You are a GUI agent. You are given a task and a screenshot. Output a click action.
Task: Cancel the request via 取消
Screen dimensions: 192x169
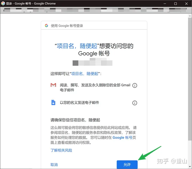pos(54,165)
